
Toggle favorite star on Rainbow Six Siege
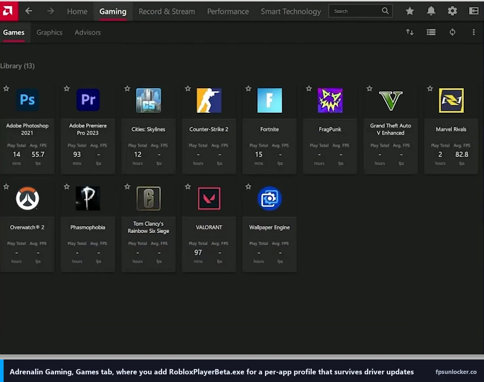(127, 187)
